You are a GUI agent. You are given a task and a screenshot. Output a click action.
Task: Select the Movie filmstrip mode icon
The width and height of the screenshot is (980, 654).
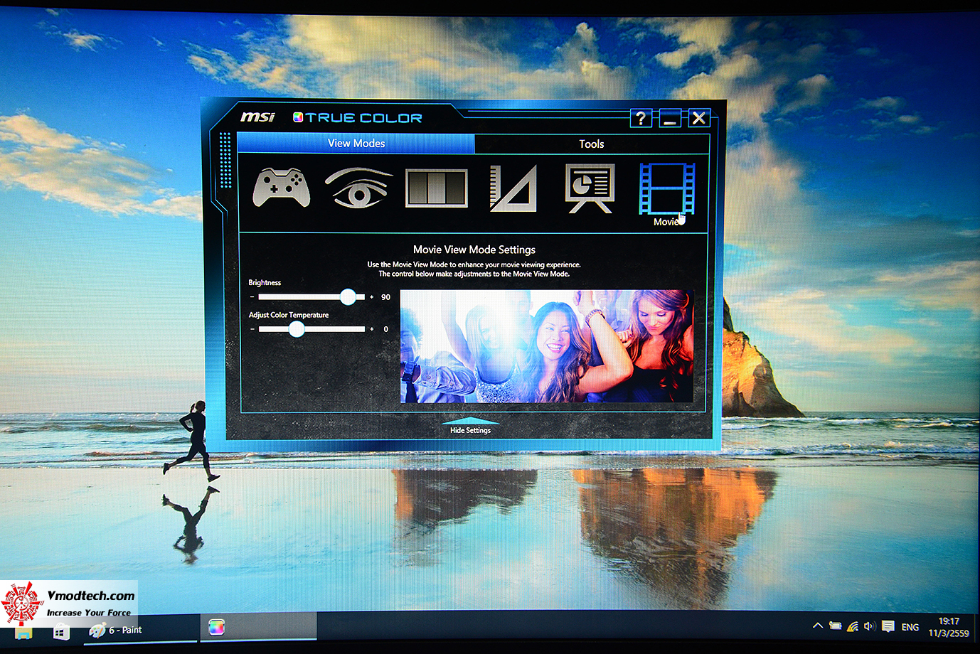coord(666,188)
